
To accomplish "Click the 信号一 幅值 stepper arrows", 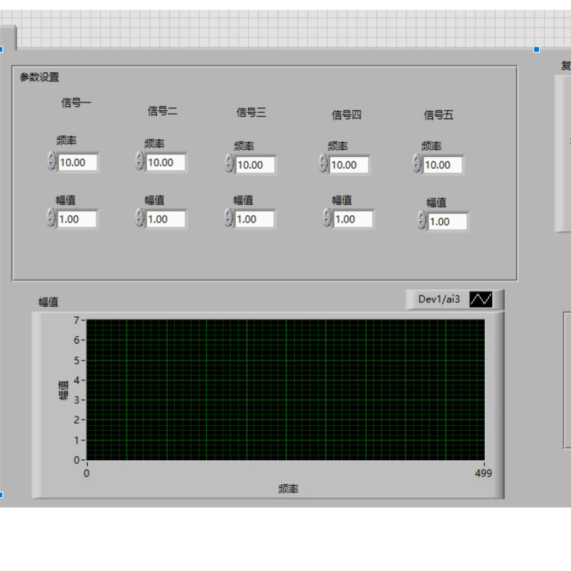I will tap(52, 218).
